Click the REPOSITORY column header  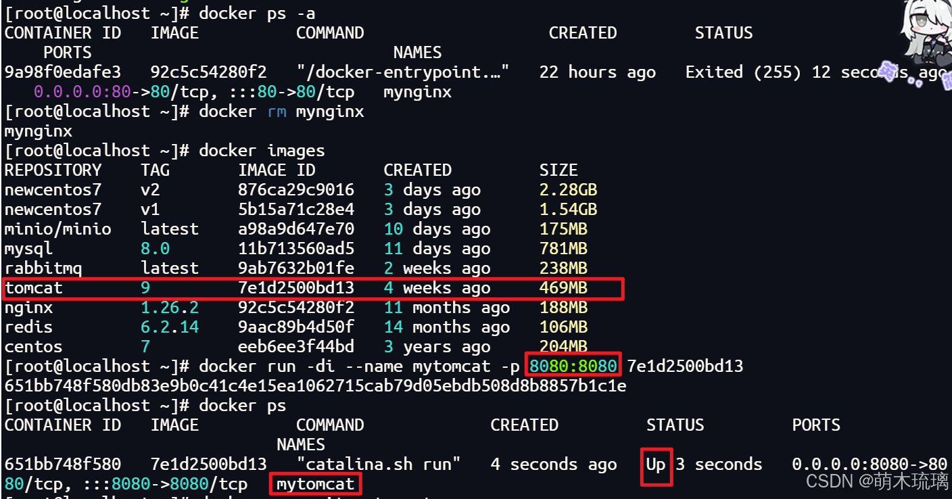coord(53,170)
